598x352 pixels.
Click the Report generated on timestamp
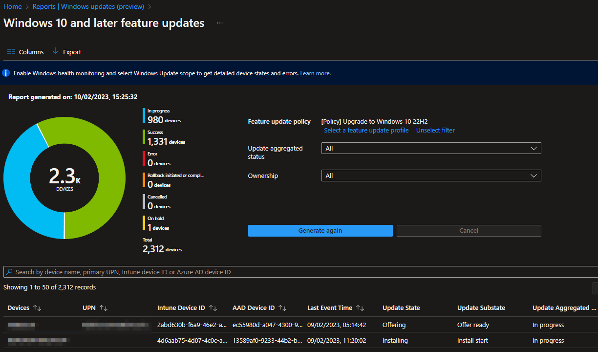(73, 97)
